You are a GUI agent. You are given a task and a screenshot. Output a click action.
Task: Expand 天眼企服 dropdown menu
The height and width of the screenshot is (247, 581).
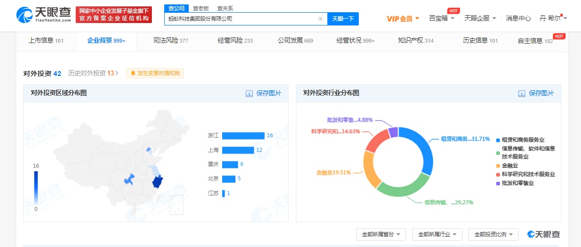click(x=480, y=18)
